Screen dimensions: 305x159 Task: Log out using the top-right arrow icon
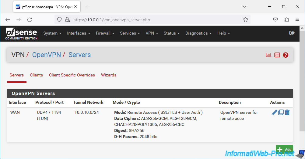click(292, 33)
